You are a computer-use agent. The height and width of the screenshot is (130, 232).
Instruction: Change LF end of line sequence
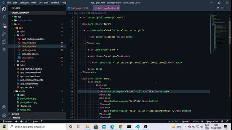coord(202,121)
